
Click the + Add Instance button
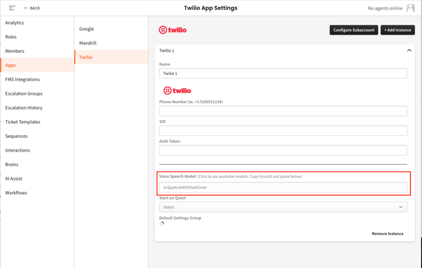[x=397, y=30]
